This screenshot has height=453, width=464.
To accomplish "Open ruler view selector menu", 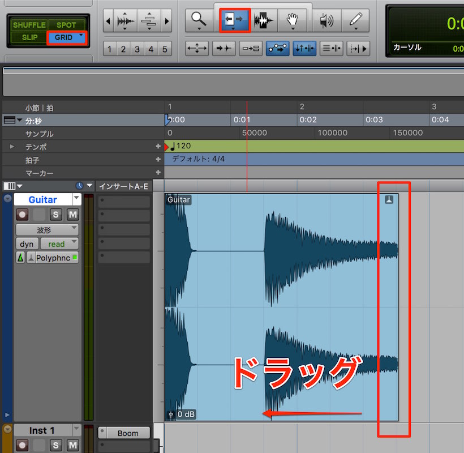I will (x=12, y=120).
